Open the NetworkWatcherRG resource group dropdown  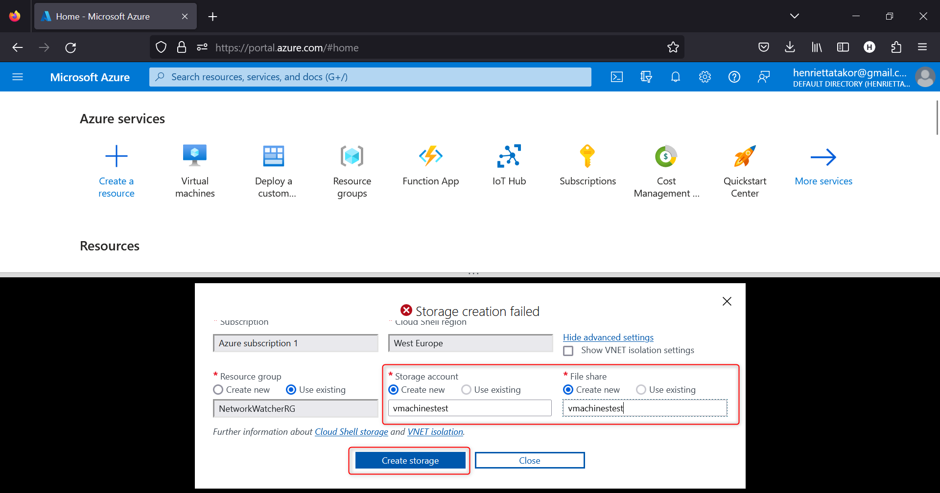296,409
